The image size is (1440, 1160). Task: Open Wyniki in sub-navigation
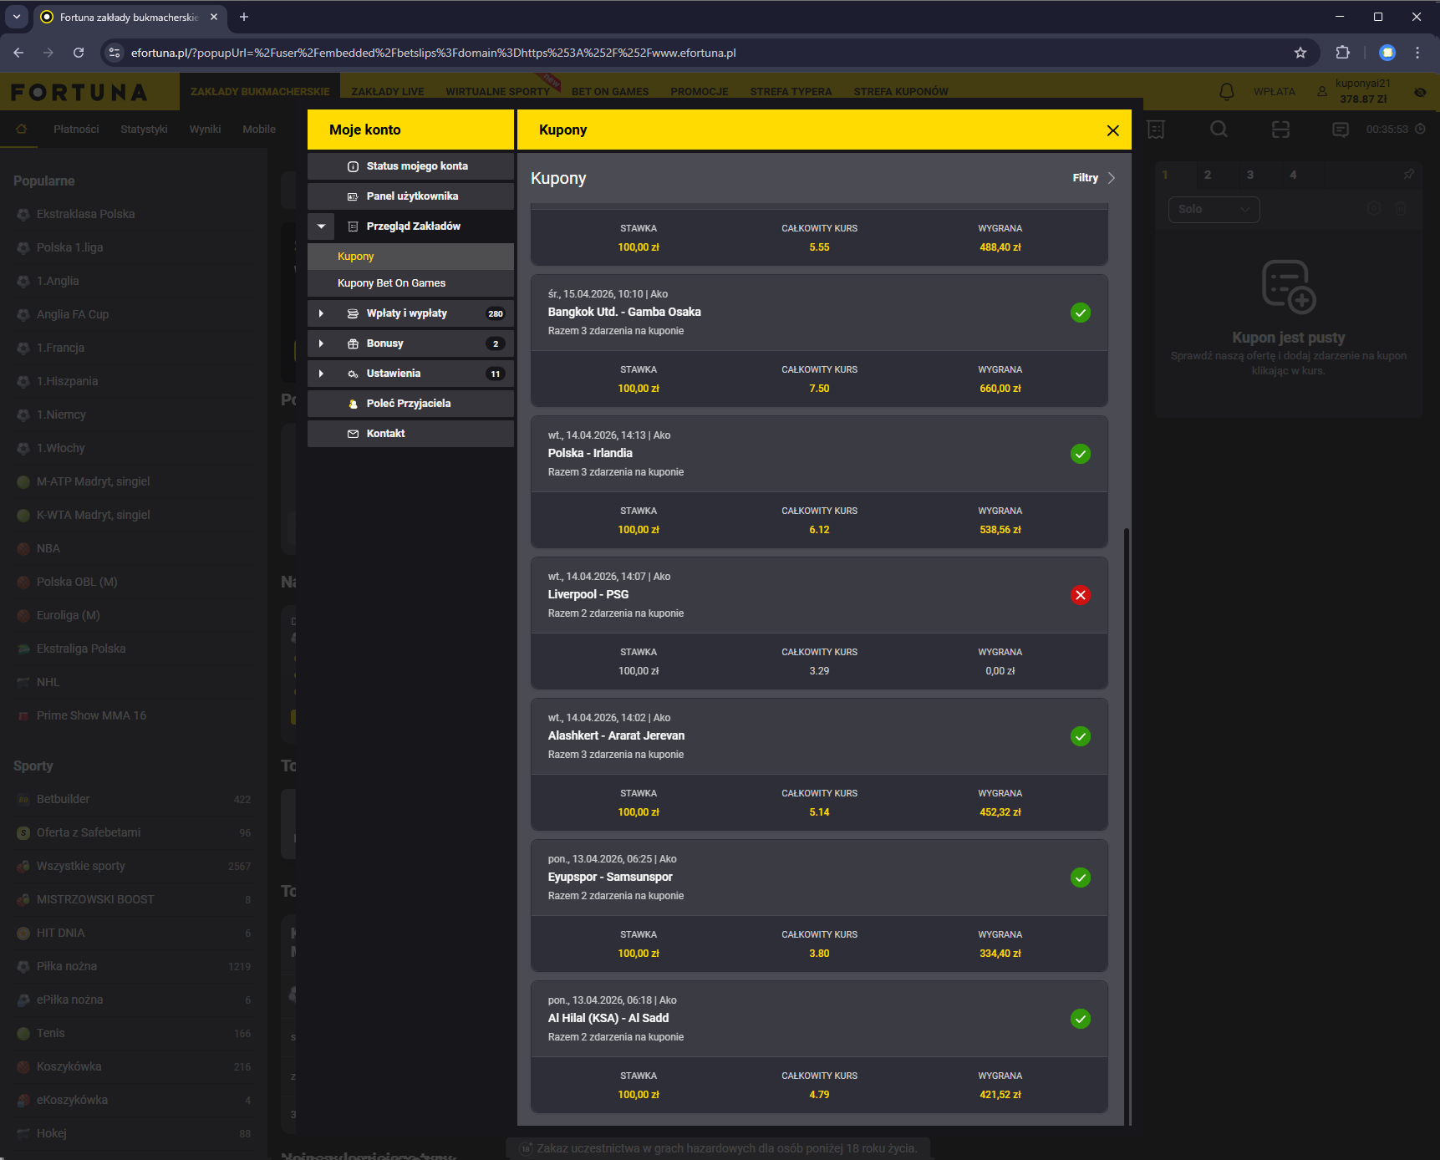[205, 130]
